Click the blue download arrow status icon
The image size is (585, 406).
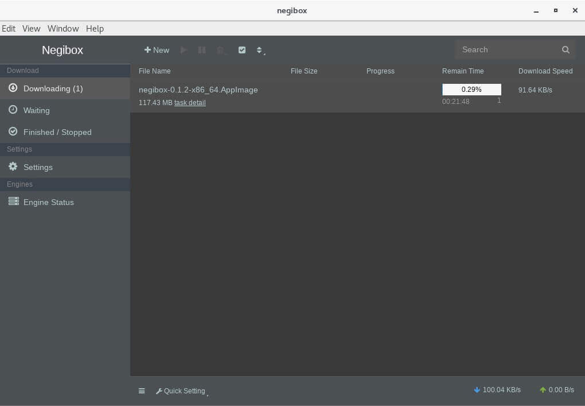coord(477,390)
